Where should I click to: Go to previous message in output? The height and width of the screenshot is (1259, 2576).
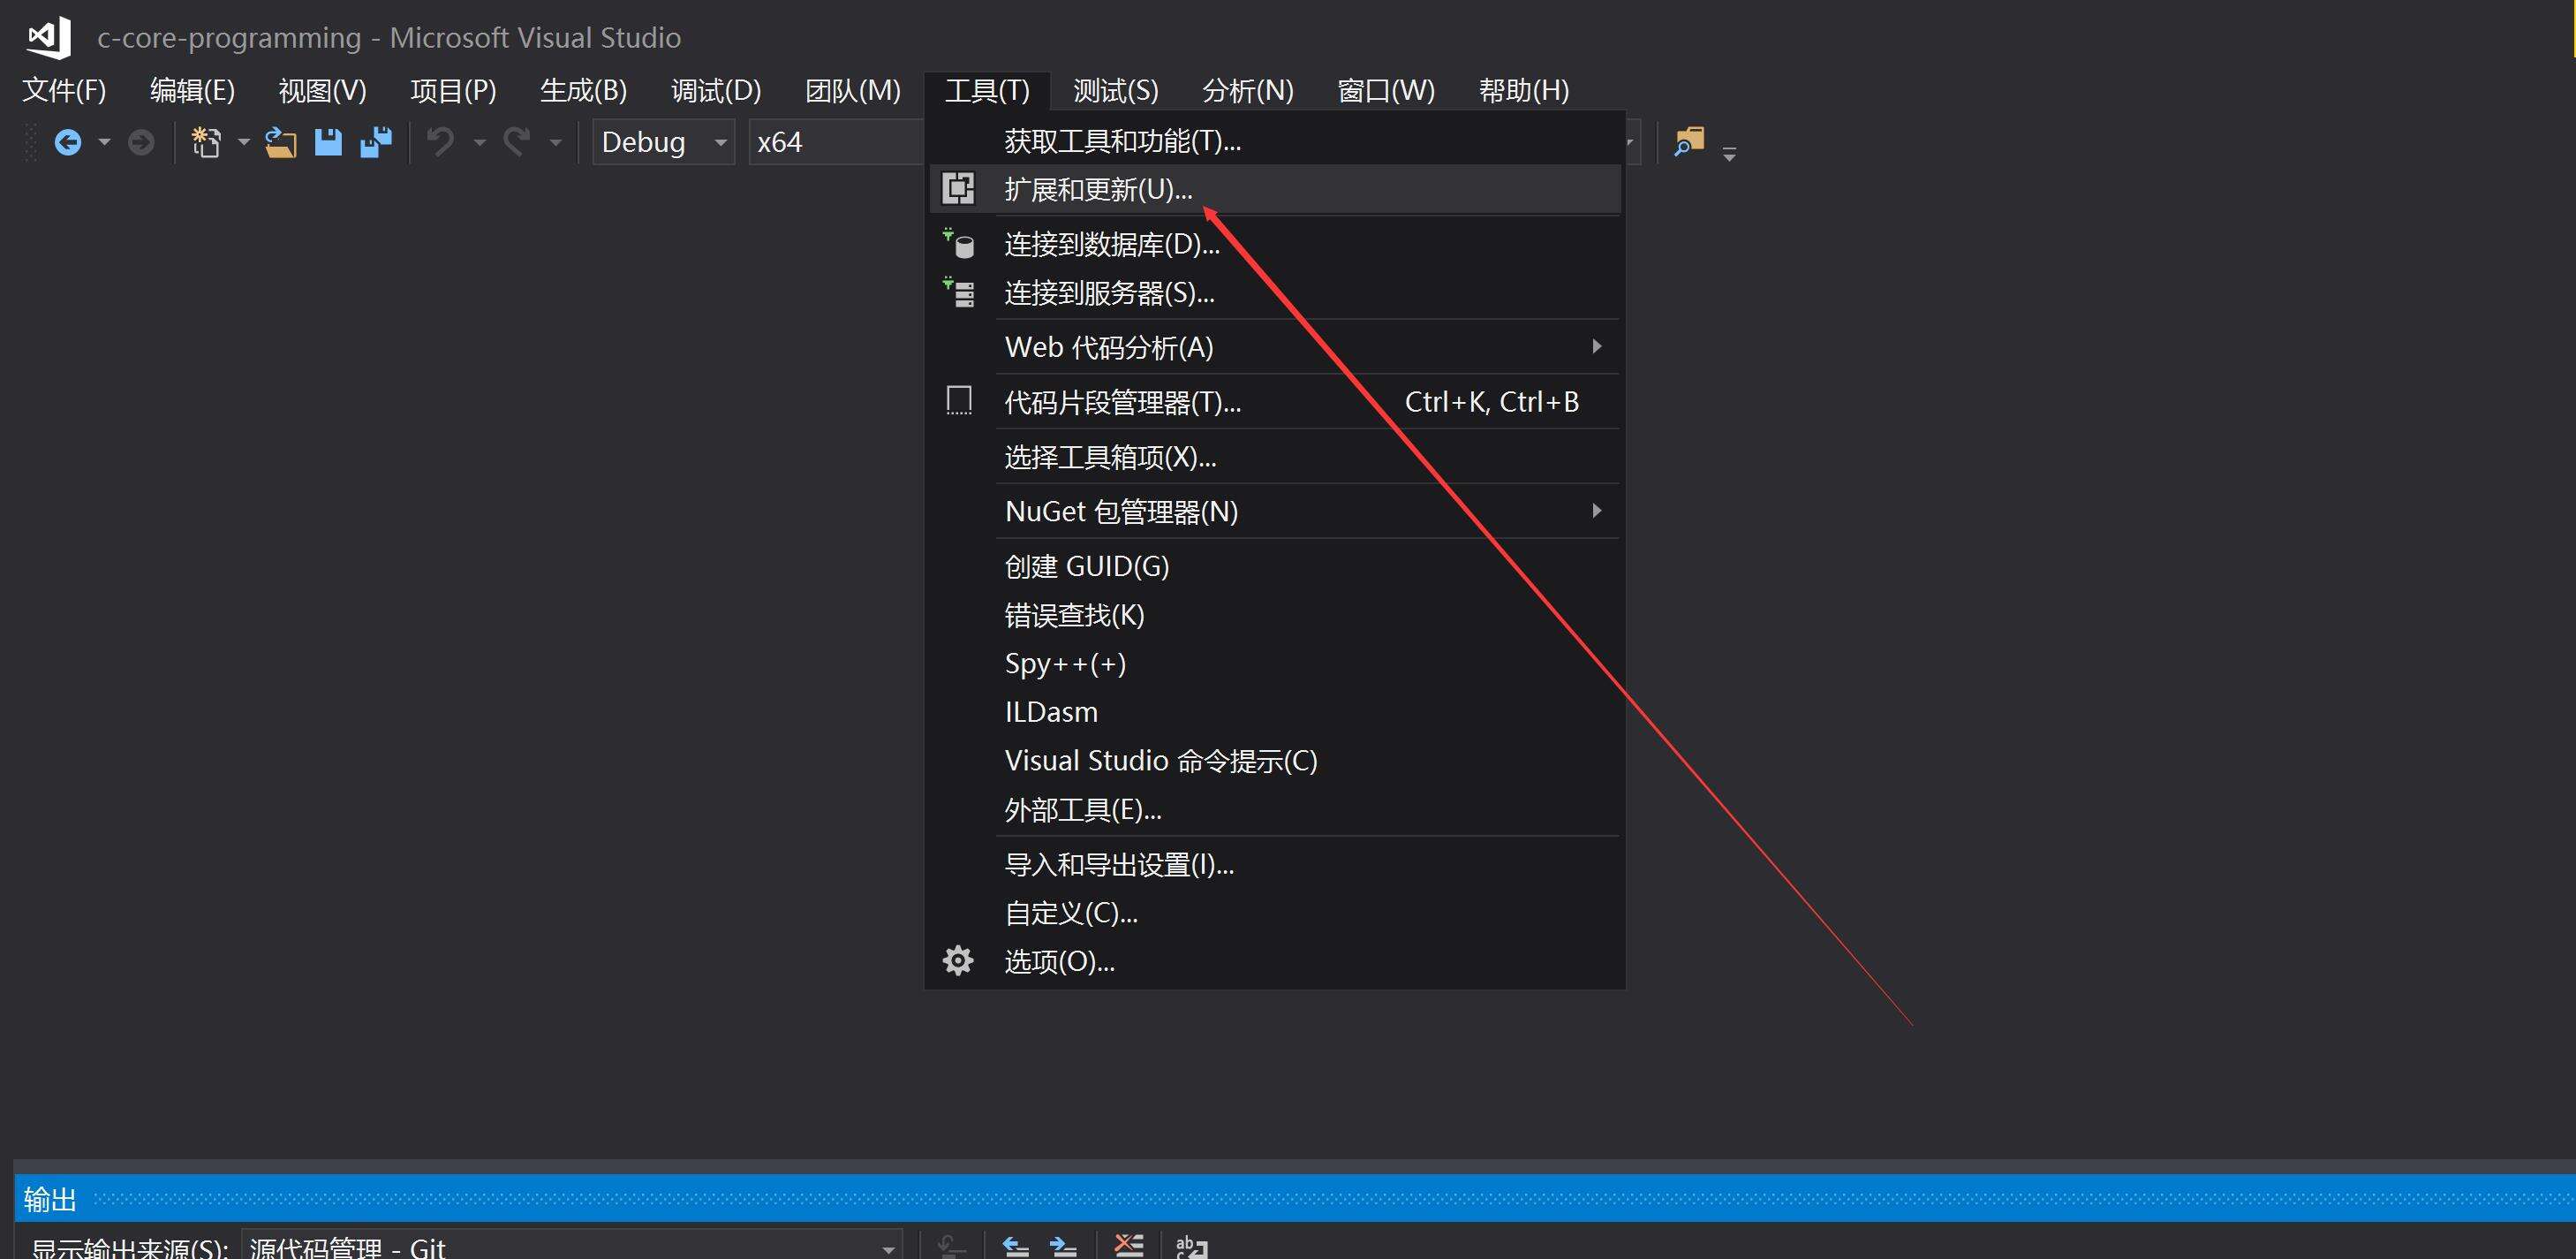pos(1015,1246)
